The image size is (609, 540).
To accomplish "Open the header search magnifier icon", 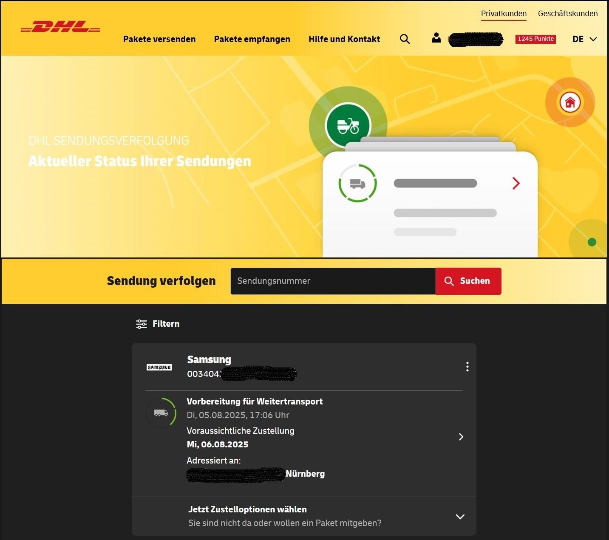I will (405, 39).
